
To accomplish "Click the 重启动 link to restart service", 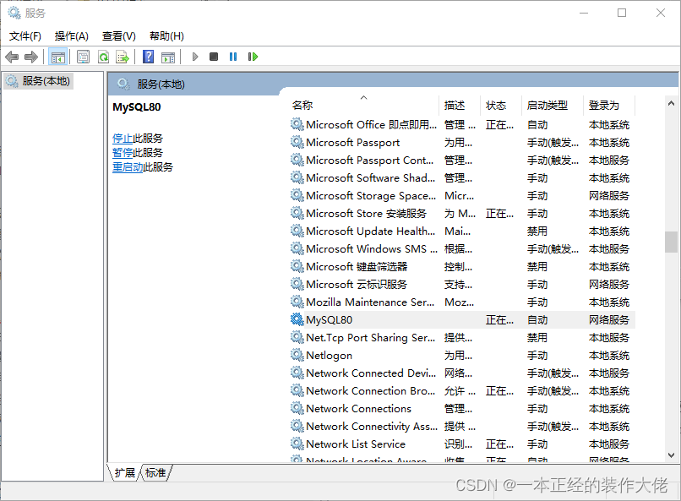I will (128, 167).
